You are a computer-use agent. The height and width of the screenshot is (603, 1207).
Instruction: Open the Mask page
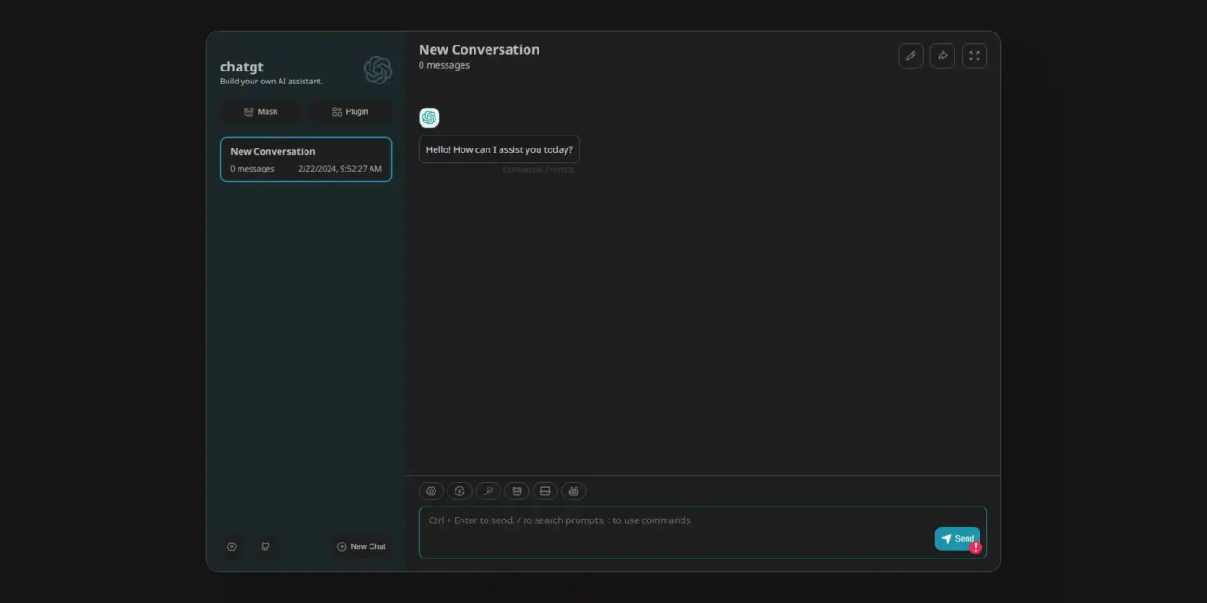tap(261, 111)
